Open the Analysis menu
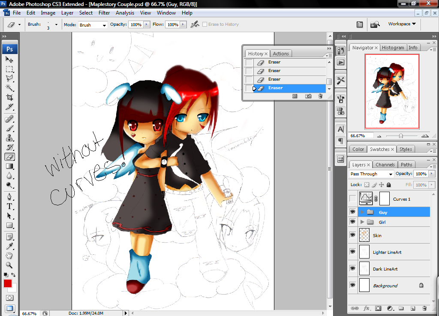 [125, 13]
